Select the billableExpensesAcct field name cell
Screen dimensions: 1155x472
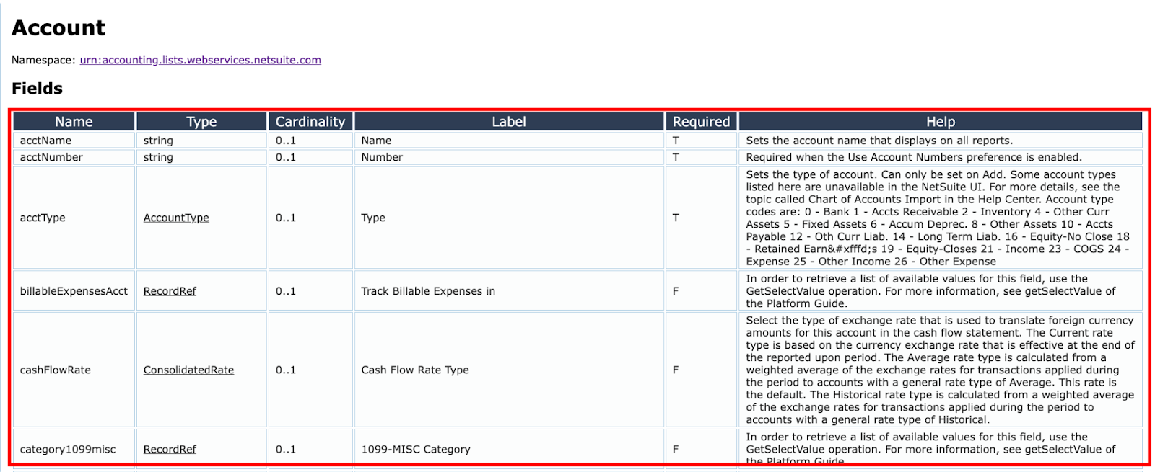[x=74, y=291]
